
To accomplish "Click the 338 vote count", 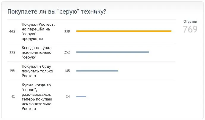I will (x=67, y=31).
